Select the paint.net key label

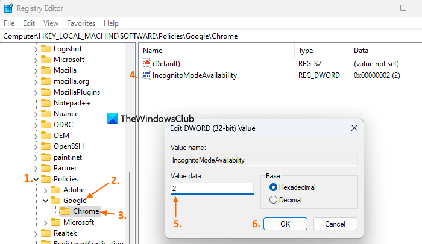pos(68,157)
